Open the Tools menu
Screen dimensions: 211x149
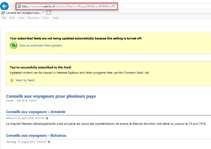coord(46,18)
